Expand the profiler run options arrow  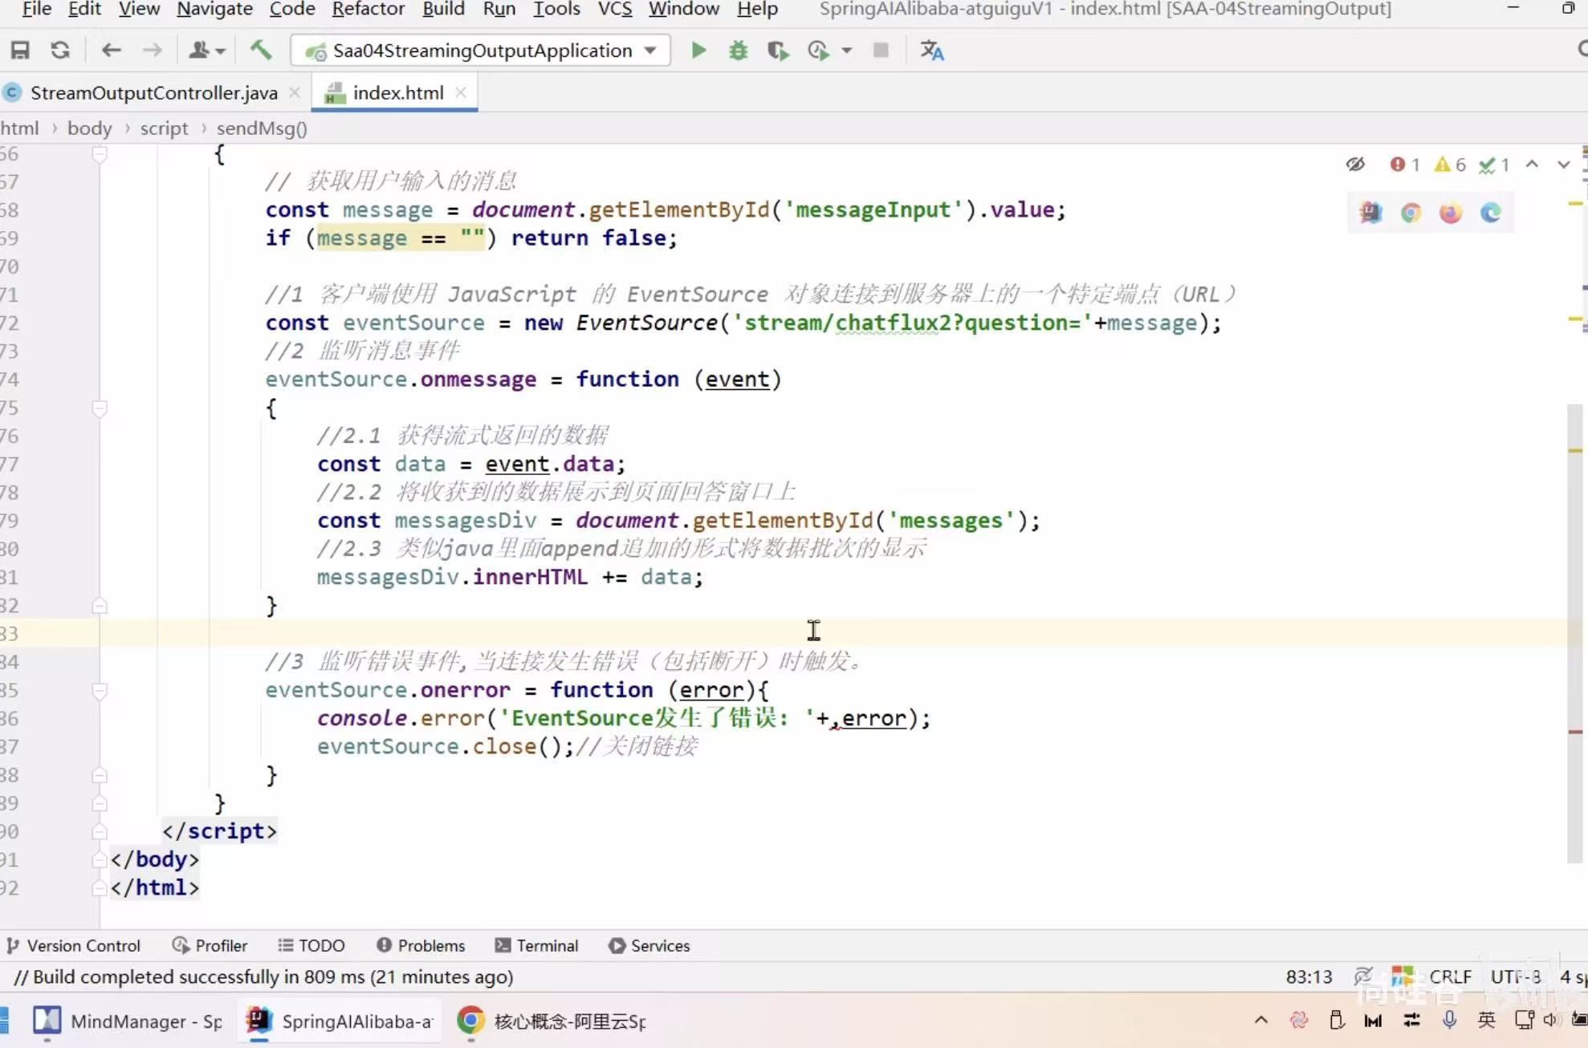point(846,51)
